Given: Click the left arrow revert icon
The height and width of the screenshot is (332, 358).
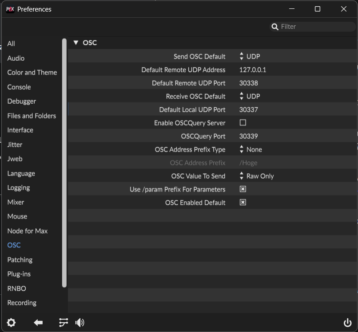Looking at the screenshot, I should click(x=38, y=322).
